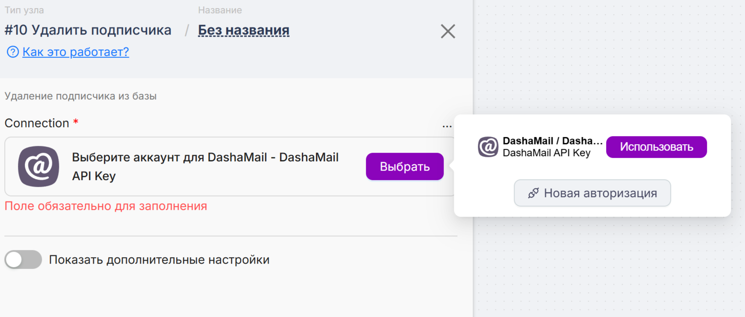Click the plug icon on Новая авторизация
The width and height of the screenshot is (745, 317).
click(x=533, y=193)
